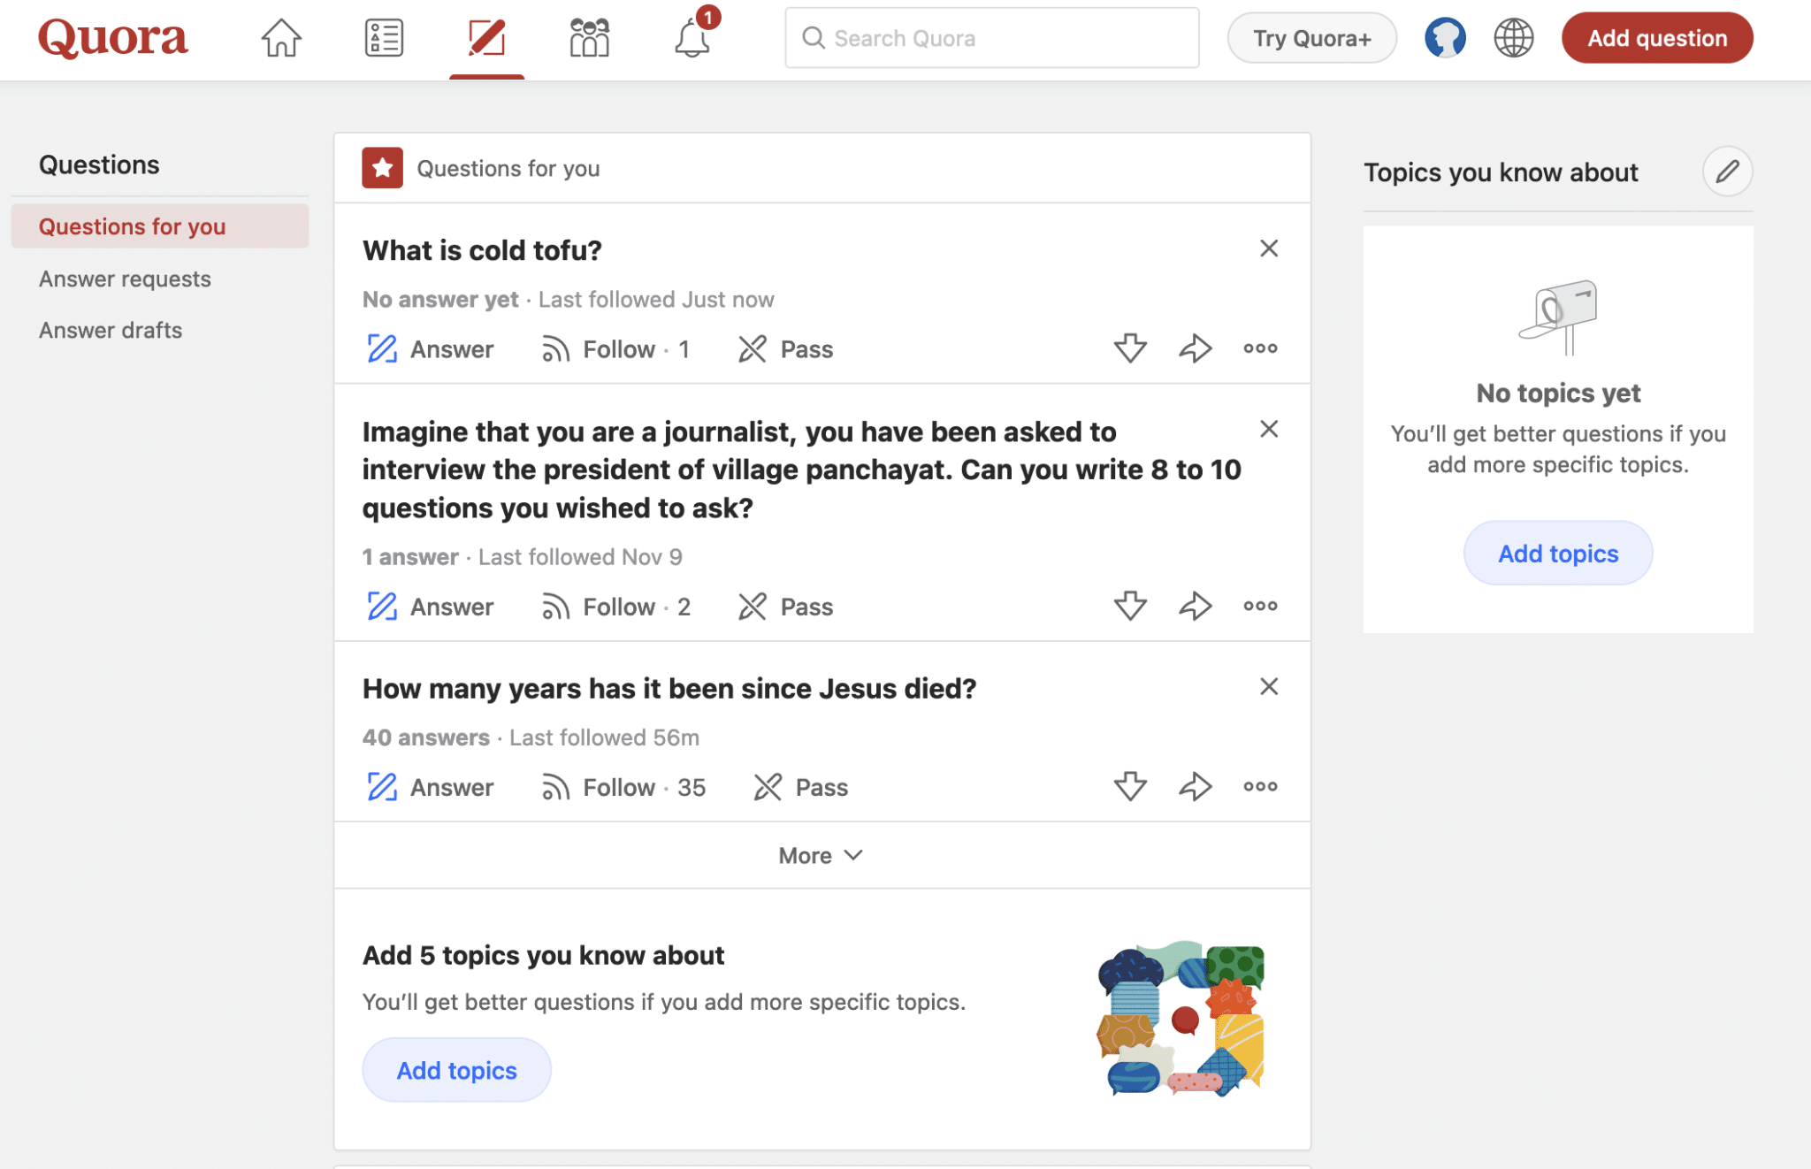This screenshot has width=1811, height=1169.
Task: Follow the cold tofu question
Action: (615, 349)
